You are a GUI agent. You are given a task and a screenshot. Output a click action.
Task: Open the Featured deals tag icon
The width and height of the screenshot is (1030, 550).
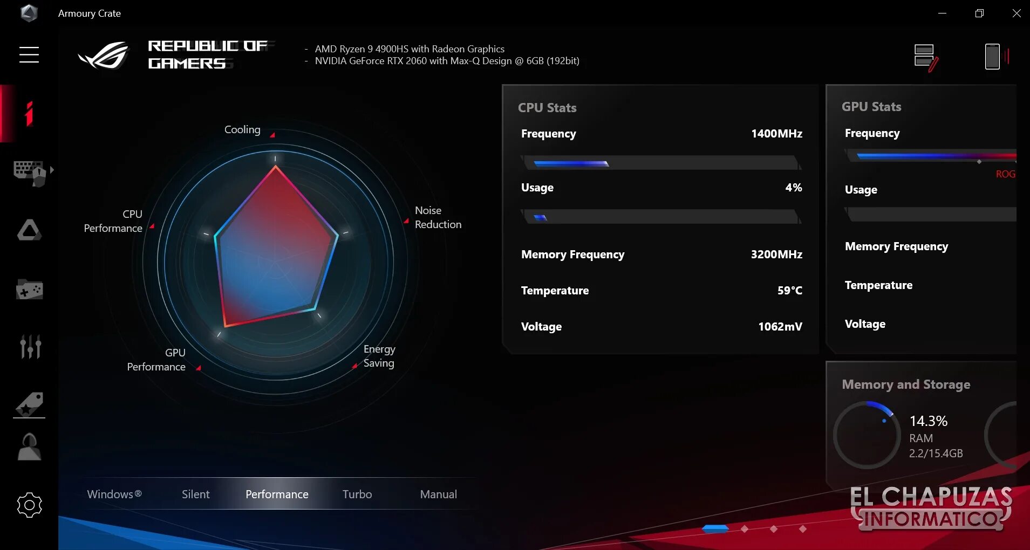click(29, 405)
